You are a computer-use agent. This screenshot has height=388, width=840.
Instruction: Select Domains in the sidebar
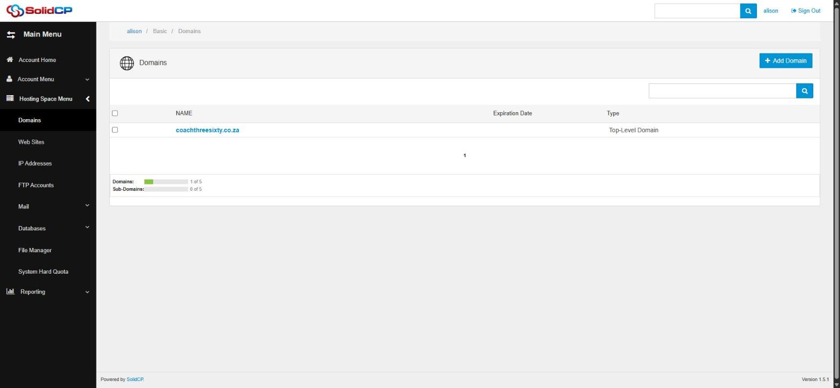pyautogui.click(x=29, y=120)
